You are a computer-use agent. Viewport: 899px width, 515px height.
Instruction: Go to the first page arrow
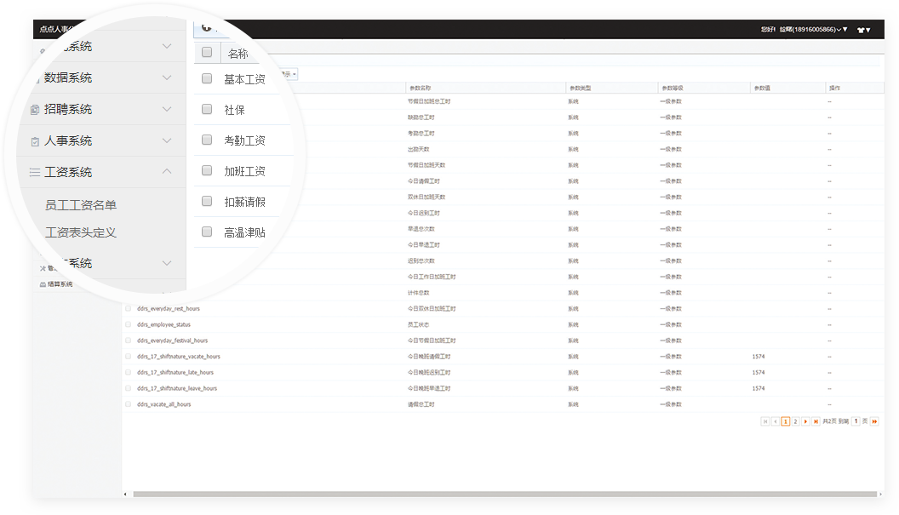pos(764,421)
